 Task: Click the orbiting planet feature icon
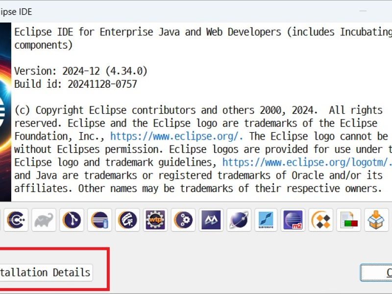pos(239,220)
